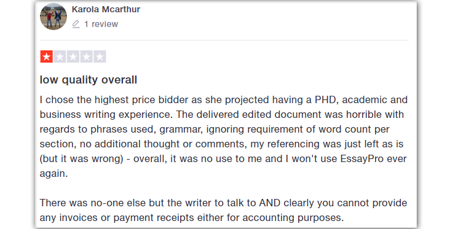
Task: Click the phrase "business writing experience"
Action: [106, 115]
